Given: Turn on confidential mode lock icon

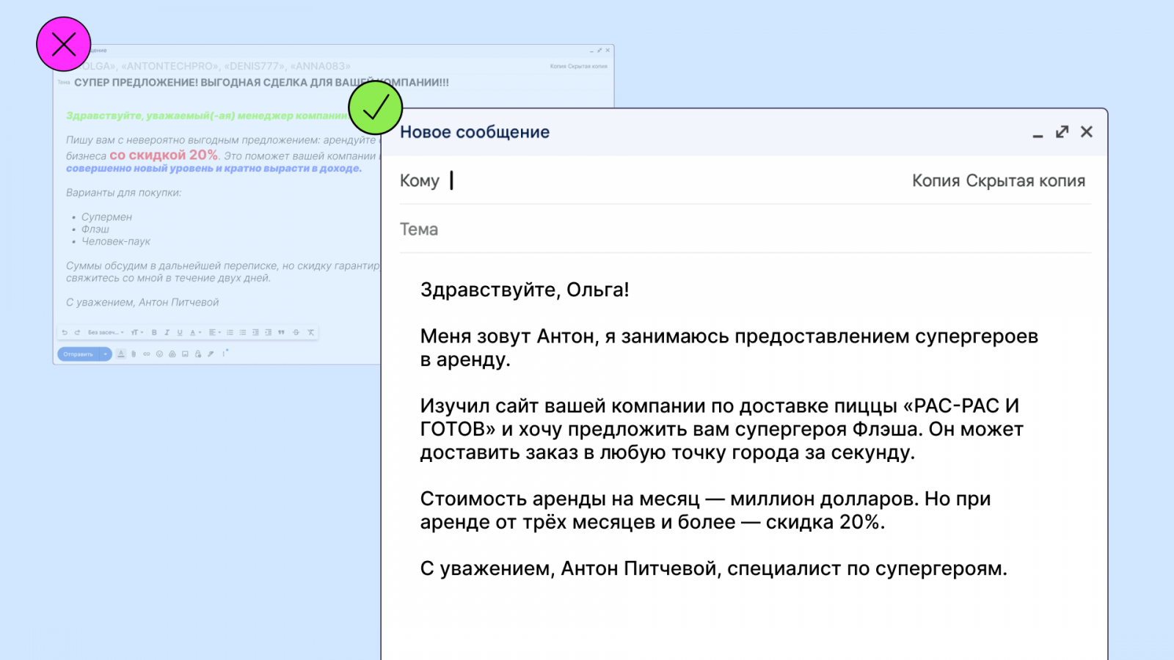Looking at the screenshot, I should pos(198,354).
